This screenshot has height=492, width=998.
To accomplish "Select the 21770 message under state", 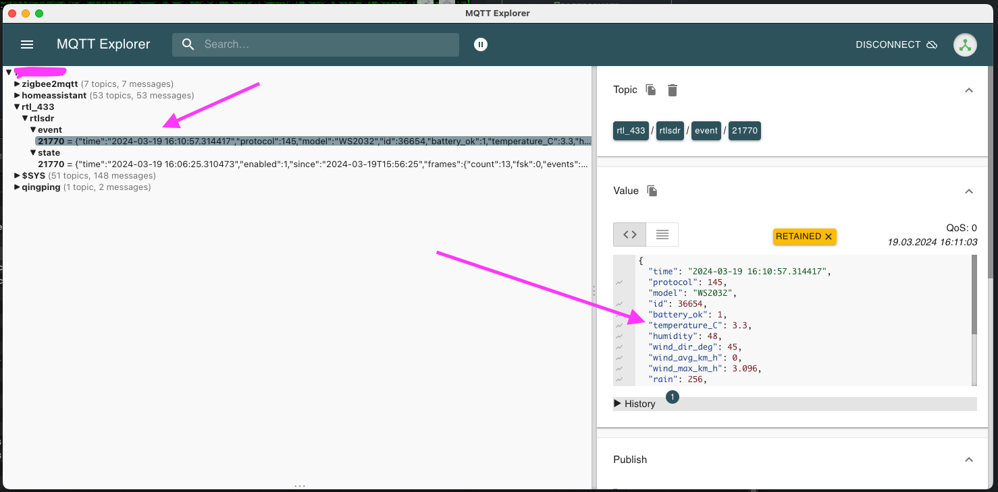I will 313,164.
